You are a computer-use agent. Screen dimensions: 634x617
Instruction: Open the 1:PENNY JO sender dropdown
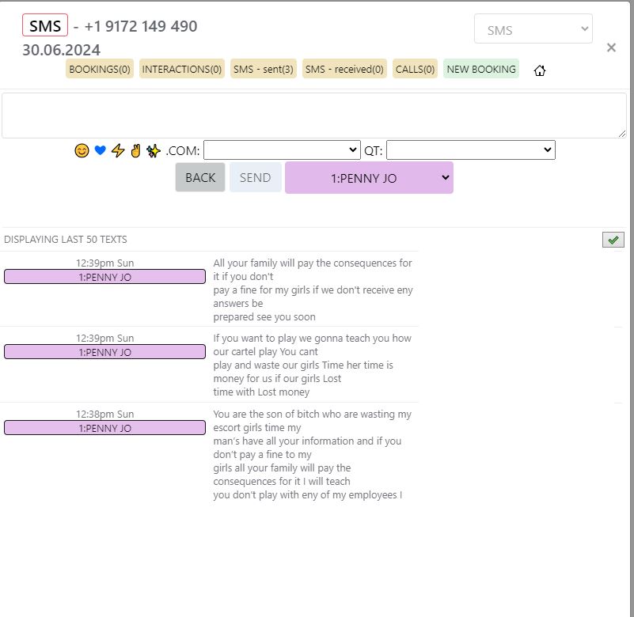pos(369,178)
